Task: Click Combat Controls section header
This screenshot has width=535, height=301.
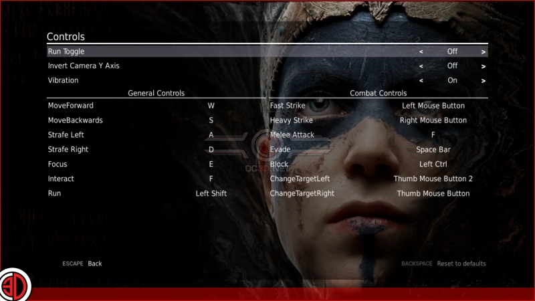Action: click(378, 93)
